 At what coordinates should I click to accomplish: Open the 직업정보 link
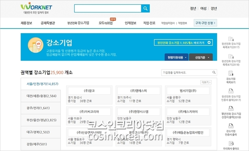tap(182, 23)
